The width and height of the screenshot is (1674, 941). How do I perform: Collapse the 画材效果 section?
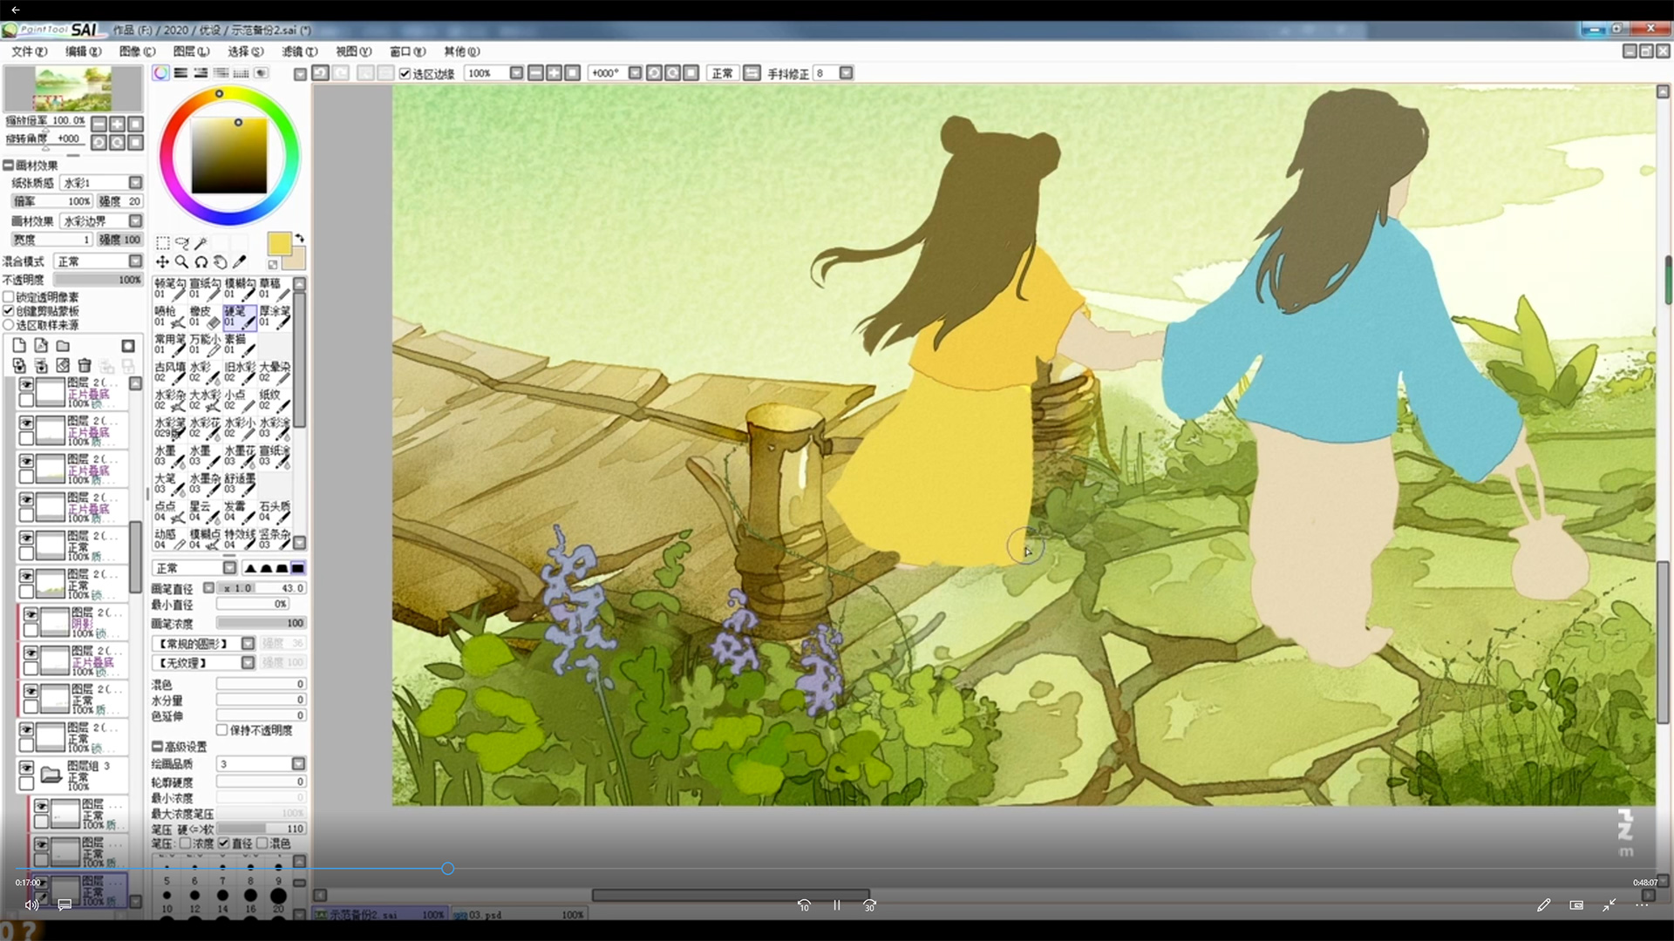pyautogui.click(x=8, y=166)
